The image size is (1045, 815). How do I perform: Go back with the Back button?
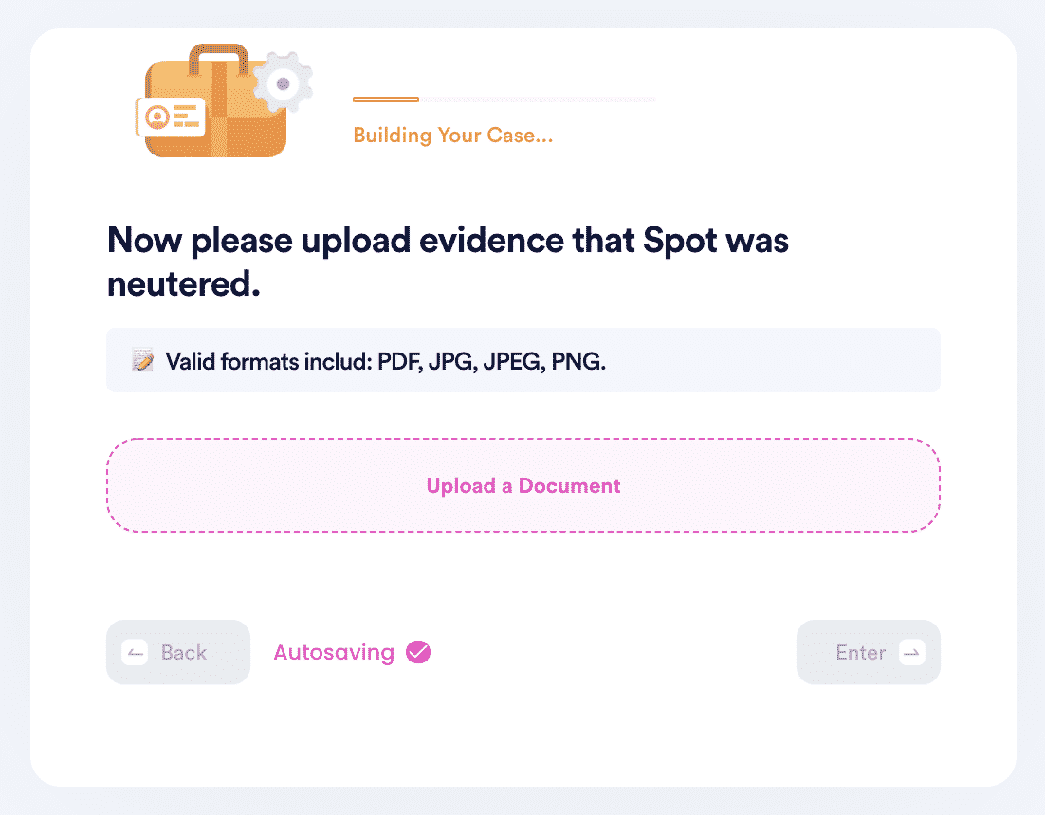click(x=178, y=653)
